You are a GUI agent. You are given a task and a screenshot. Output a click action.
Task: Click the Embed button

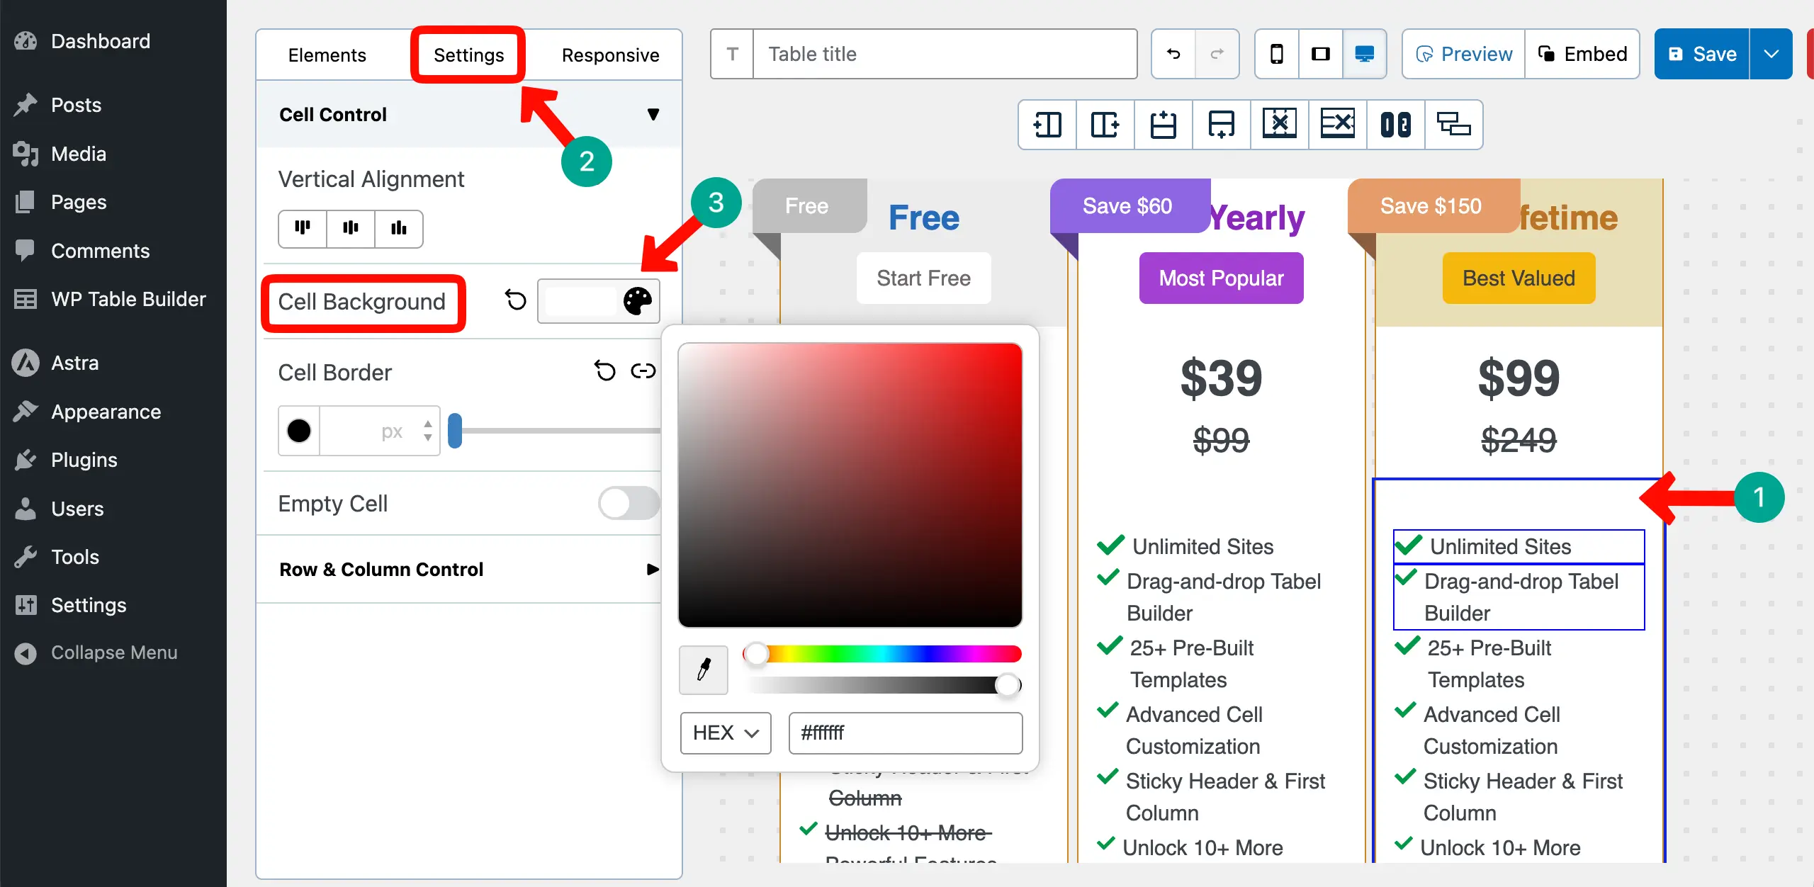(x=1582, y=54)
